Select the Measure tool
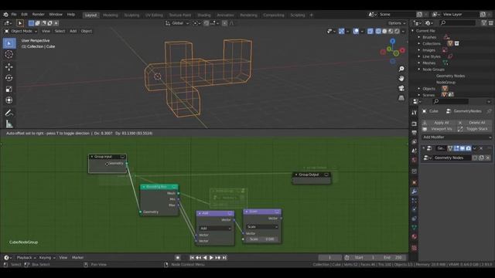The width and height of the screenshot is (495, 278). pos(9,124)
